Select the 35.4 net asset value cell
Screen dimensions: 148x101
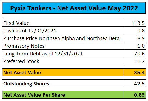(x=135, y=72)
